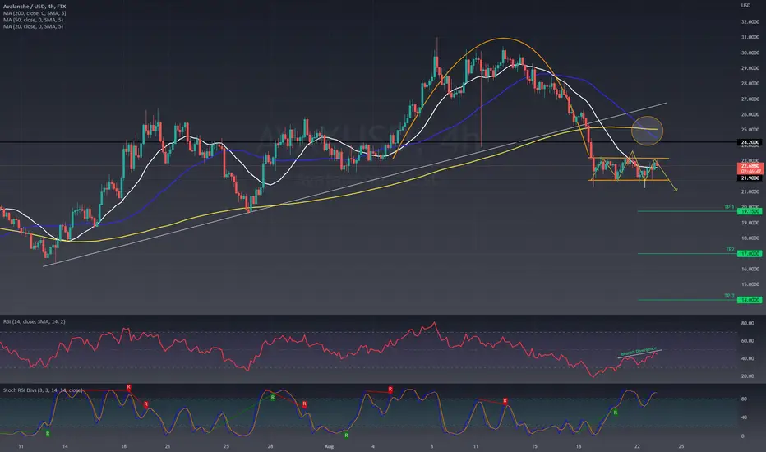
Task: Click the 32.0000 price axis label
Action: (x=750, y=22)
